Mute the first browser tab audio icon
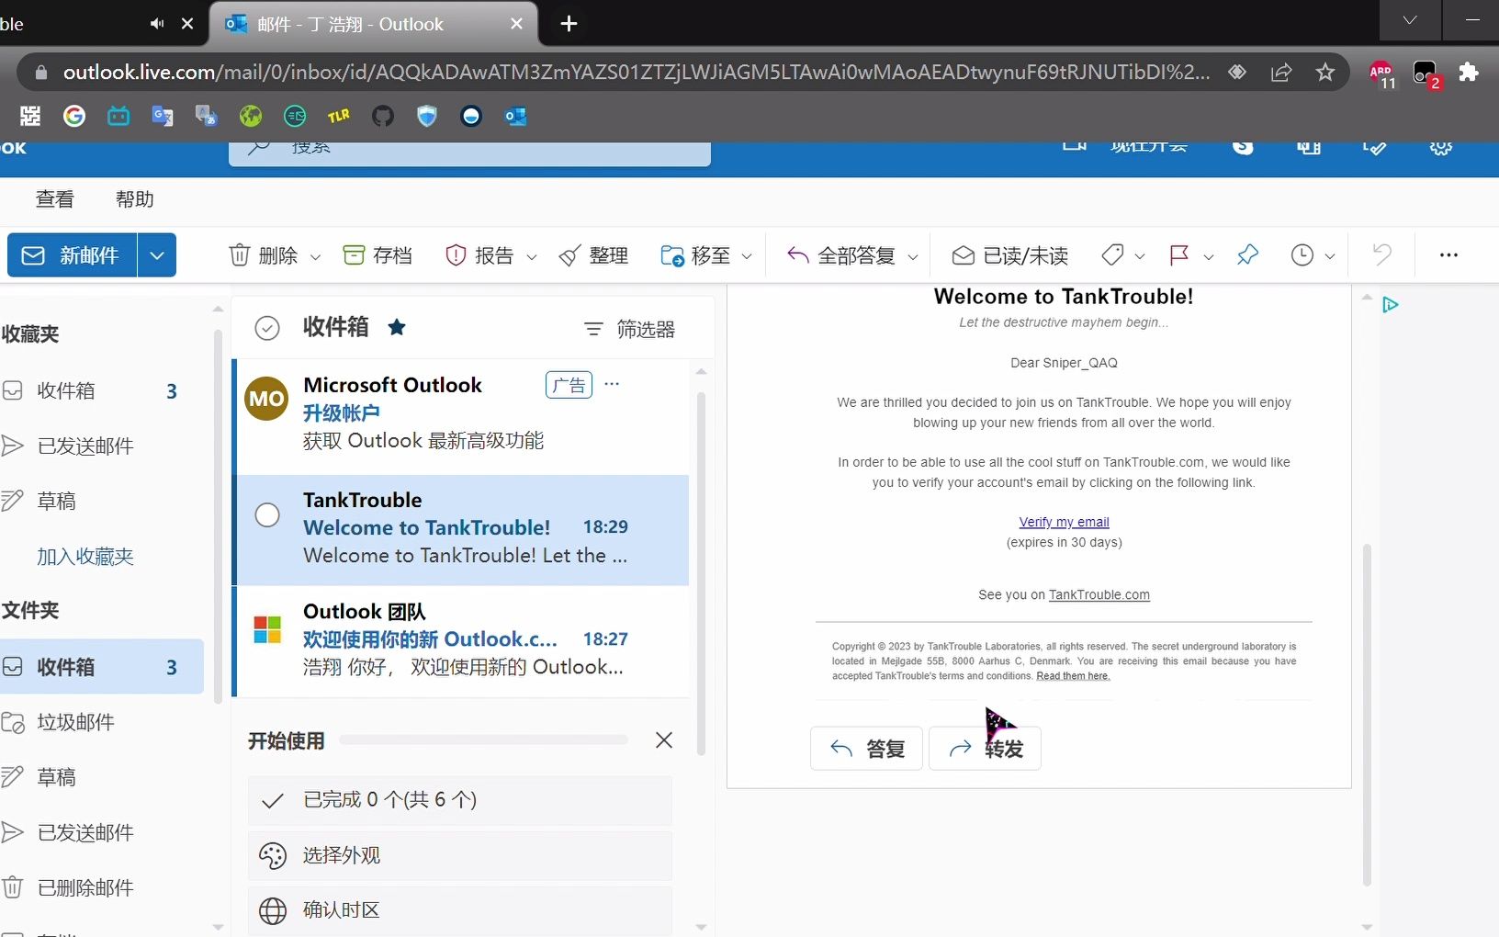The width and height of the screenshot is (1499, 937). point(157,24)
